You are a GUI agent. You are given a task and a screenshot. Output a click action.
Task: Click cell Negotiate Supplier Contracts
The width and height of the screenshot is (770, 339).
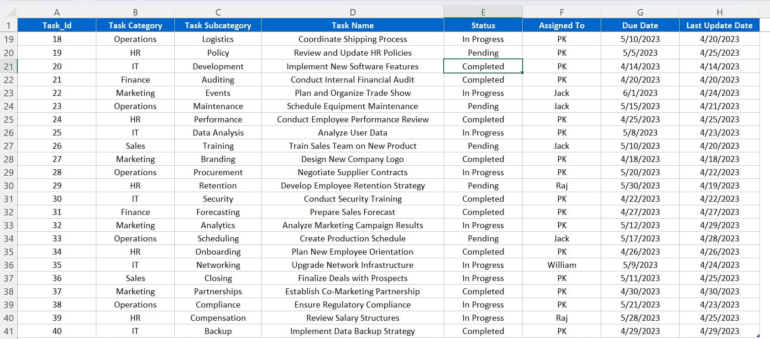[352, 172]
